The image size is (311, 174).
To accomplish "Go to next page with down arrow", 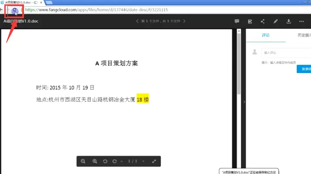I will point(143,161).
